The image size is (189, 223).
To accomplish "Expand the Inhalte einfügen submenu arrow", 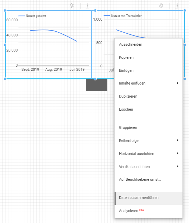I will point(177,83).
